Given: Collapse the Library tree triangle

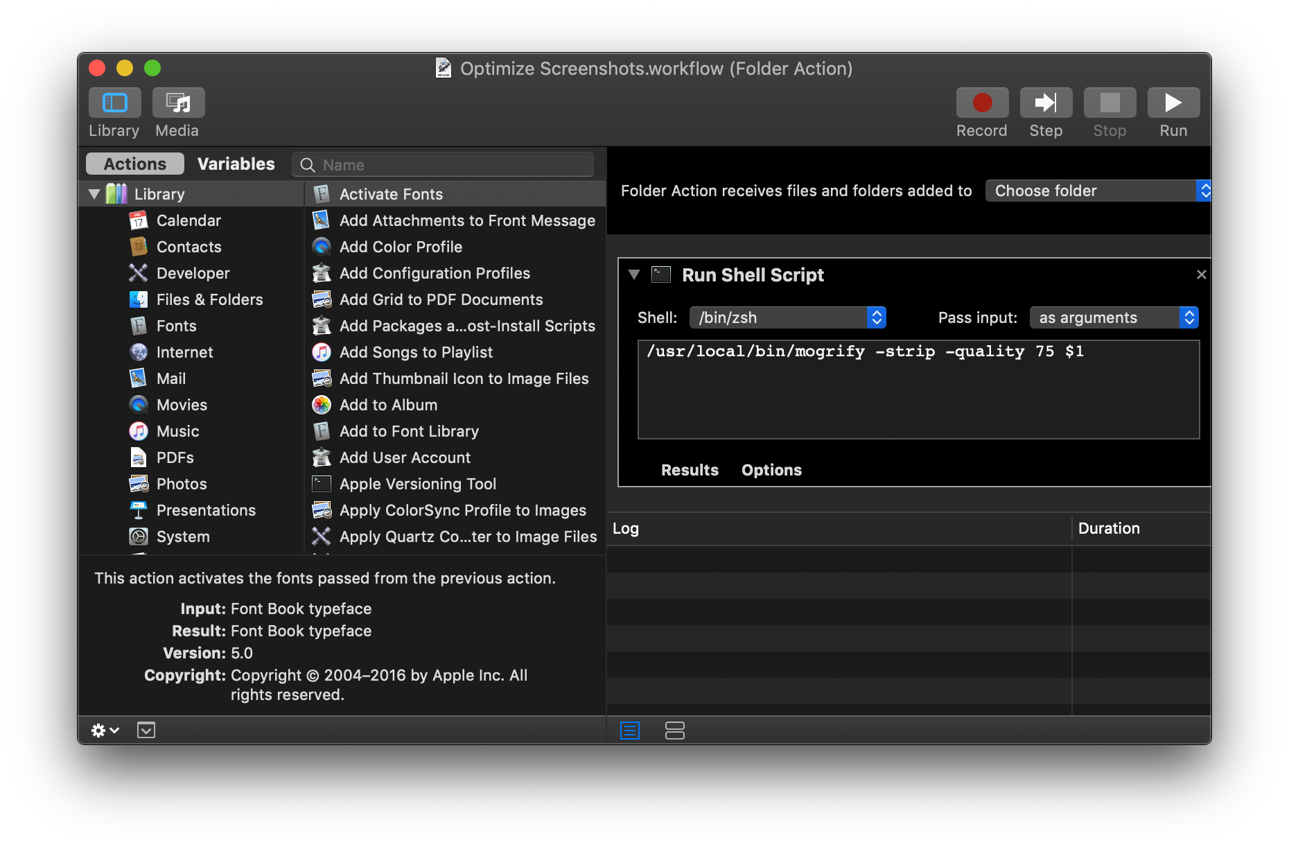Looking at the screenshot, I should click(94, 194).
